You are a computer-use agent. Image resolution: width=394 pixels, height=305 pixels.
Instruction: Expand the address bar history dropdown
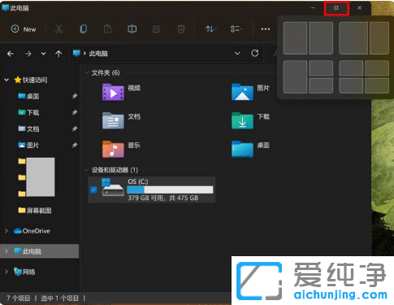237,54
